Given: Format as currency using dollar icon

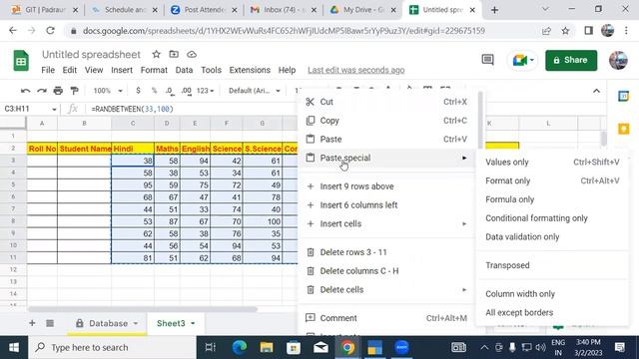Looking at the screenshot, I should pos(138,91).
